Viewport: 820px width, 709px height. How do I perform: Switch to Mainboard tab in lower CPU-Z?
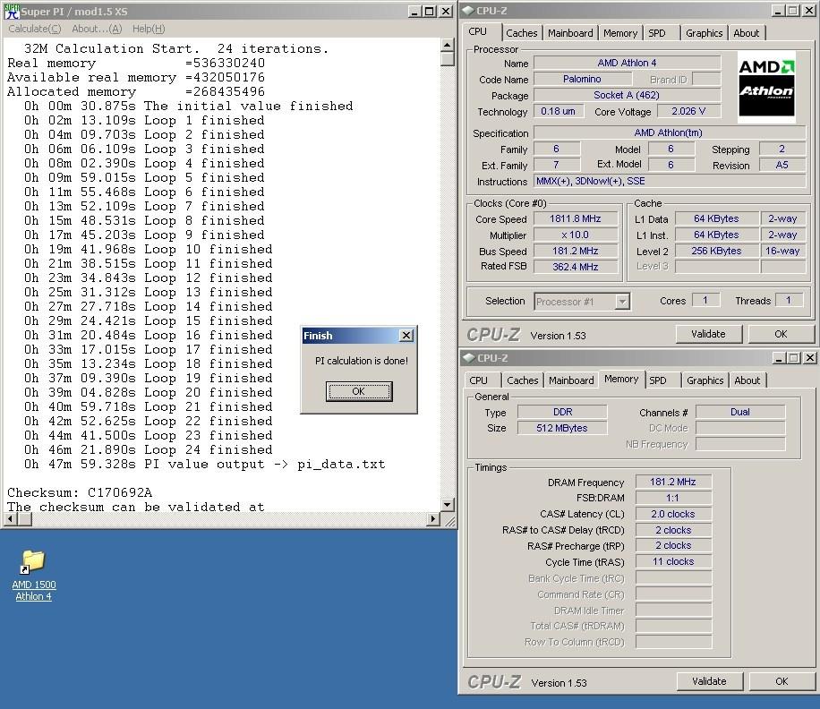[572, 380]
